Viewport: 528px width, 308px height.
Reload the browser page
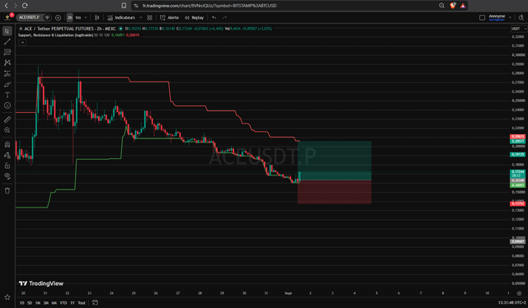(25, 6)
